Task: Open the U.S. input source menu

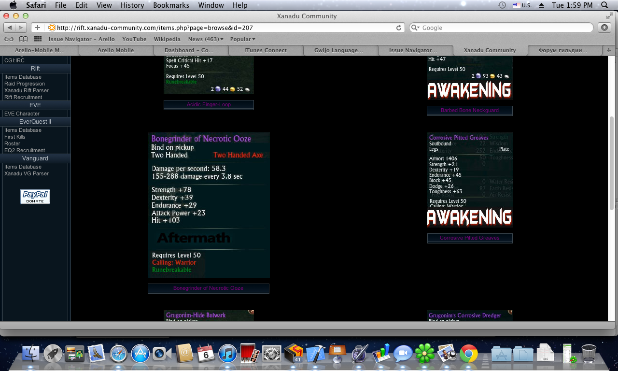Action: coord(522,5)
